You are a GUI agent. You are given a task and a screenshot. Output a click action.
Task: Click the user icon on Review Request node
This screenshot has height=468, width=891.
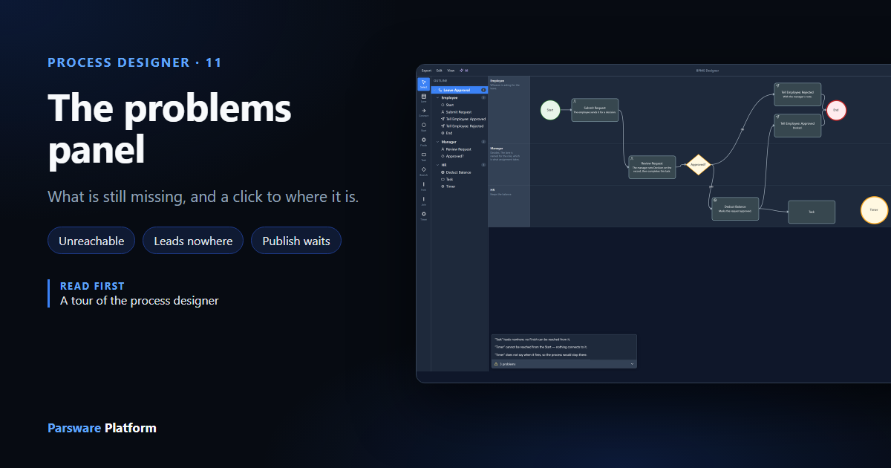tap(632, 158)
